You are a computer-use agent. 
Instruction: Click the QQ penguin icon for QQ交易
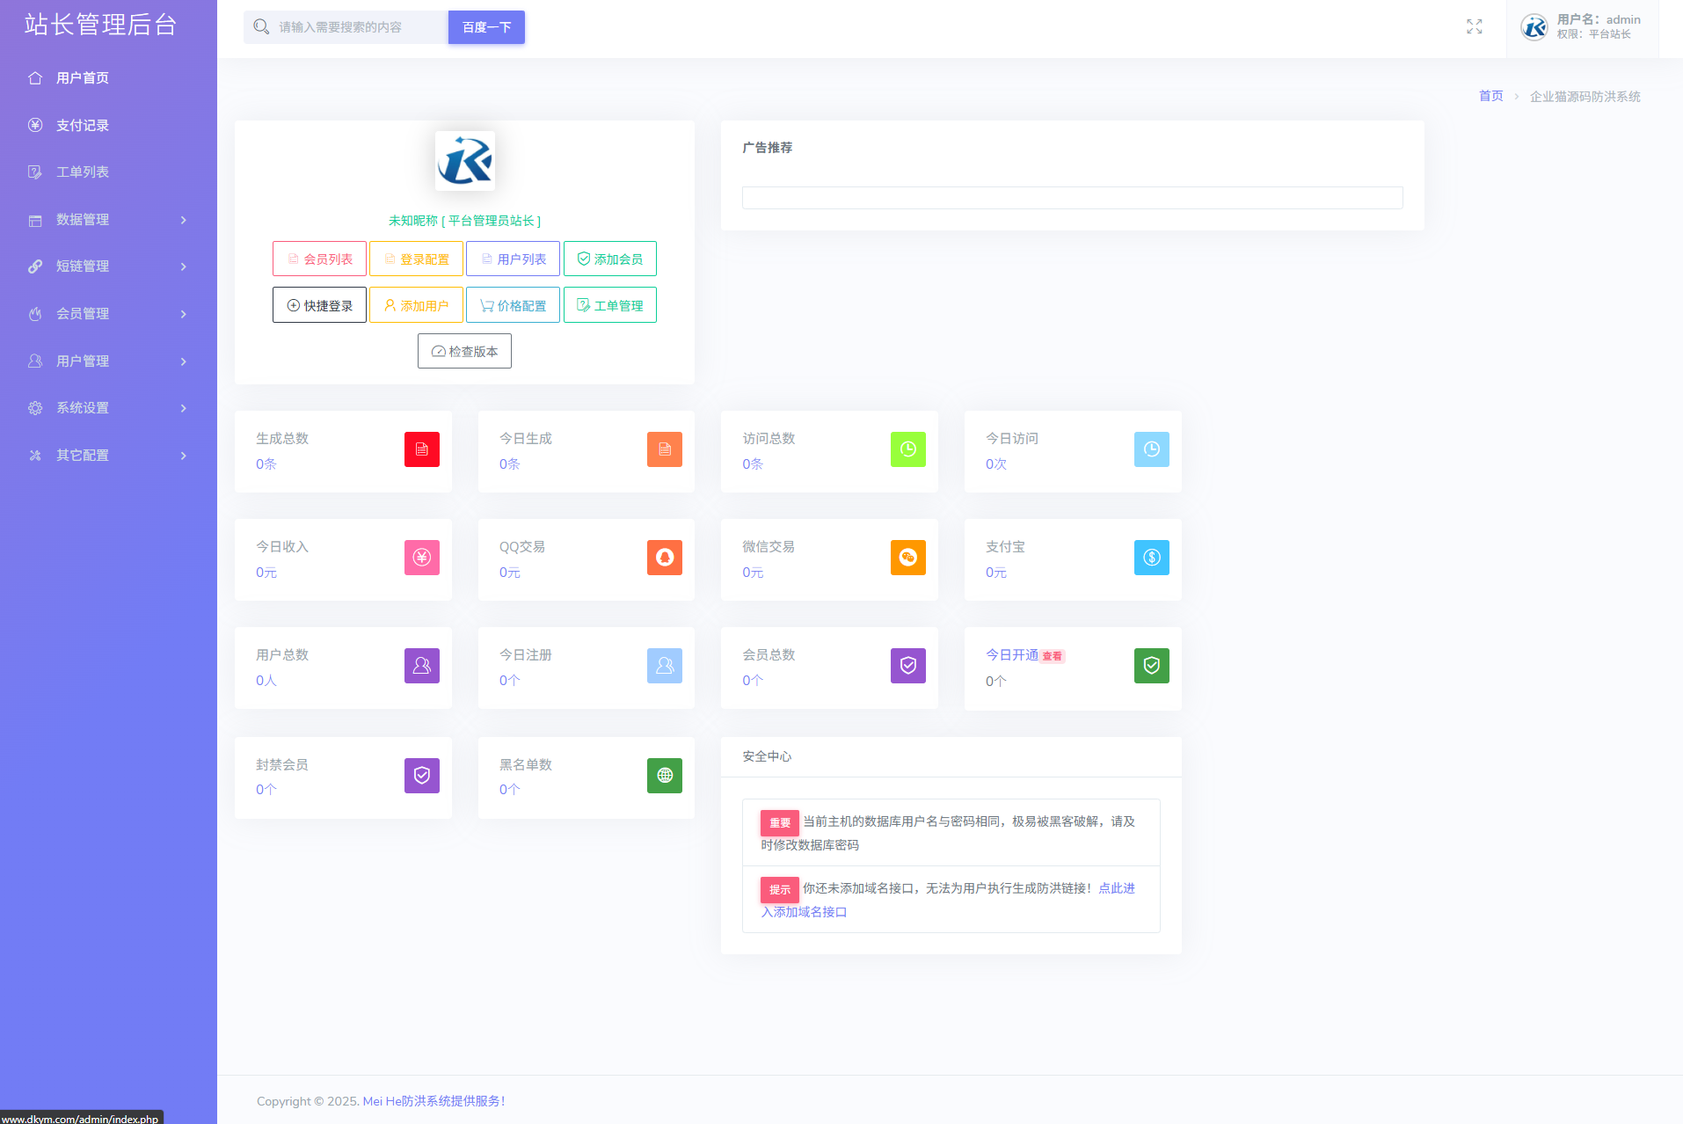click(664, 558)
